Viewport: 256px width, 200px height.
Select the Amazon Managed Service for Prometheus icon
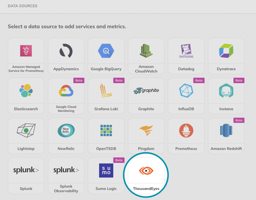[26, 51]
